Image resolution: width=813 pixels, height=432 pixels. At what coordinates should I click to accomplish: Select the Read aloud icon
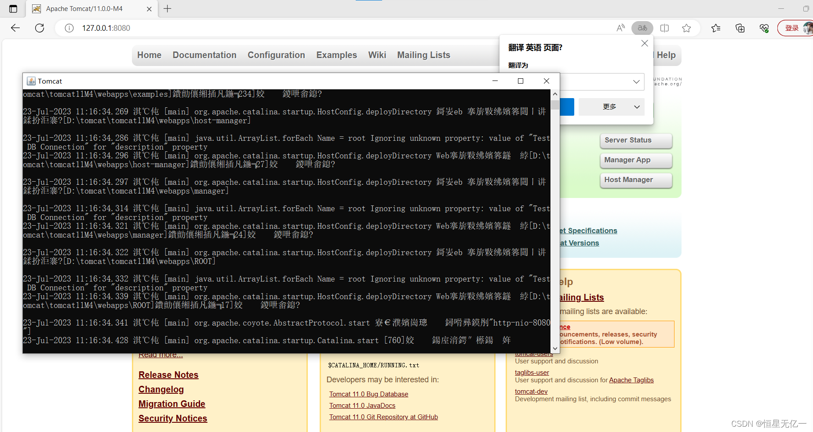point(621,28)
